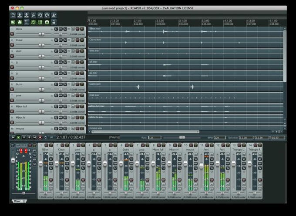The image size is (296, 216).
Task: Toggle the auto-crossfade icon in the toolbar
Action: 13,22
